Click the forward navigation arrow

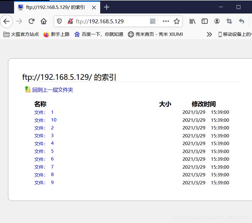pyautogui.click(x=19, y=21)
